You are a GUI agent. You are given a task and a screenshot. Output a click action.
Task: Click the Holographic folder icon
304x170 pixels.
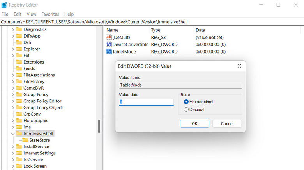[x=19, y=121]
